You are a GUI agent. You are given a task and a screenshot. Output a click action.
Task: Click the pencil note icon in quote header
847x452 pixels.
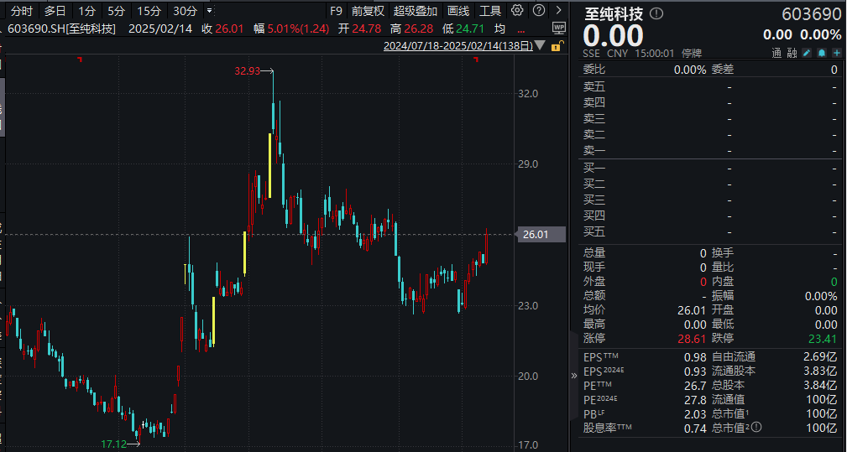click(807, 53)
